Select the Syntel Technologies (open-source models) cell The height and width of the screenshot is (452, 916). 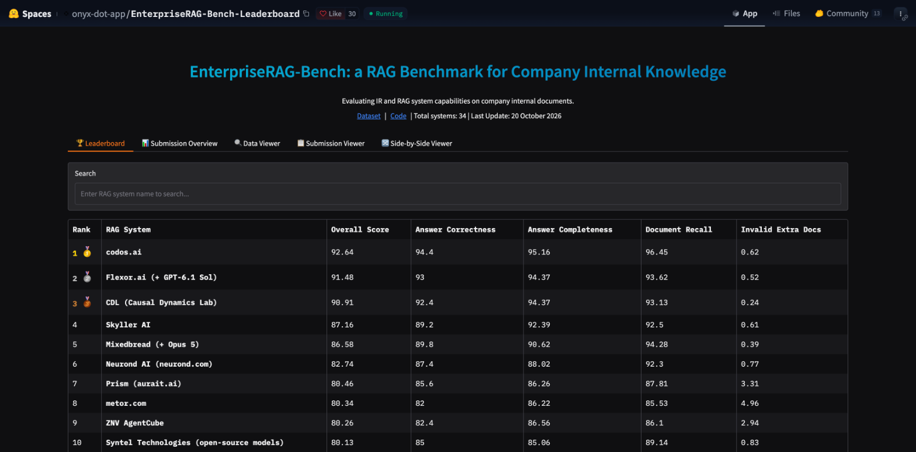point(214,442)
